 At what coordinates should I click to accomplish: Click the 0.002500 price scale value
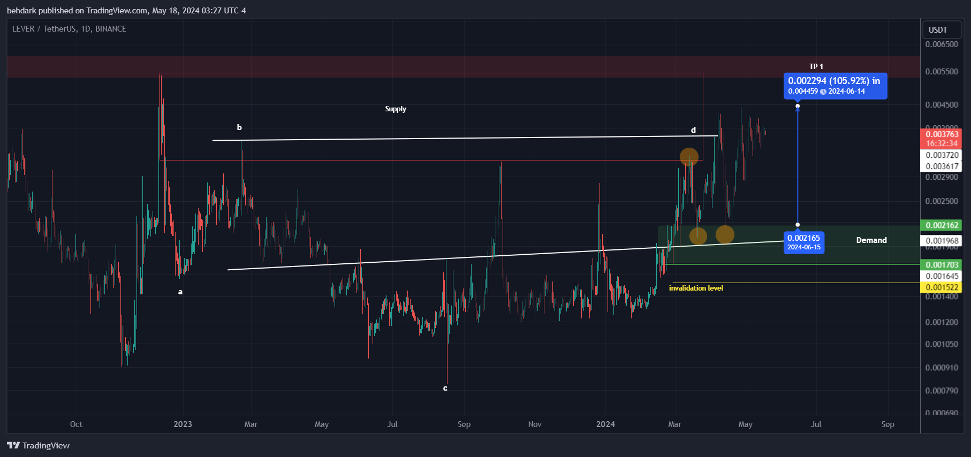(942, 201)
